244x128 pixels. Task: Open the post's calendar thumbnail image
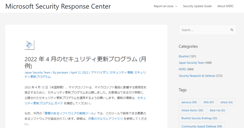point(29,45)
